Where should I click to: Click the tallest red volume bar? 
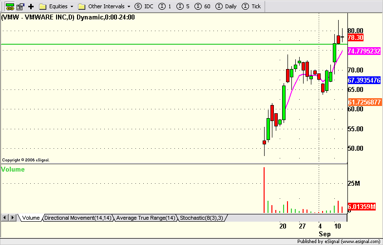264,190
